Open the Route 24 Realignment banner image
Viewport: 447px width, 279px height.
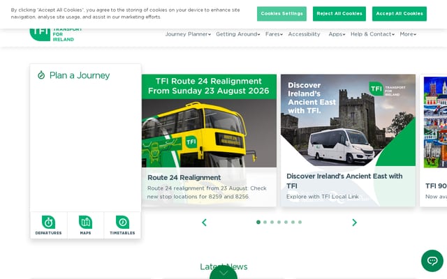coord(209,121)
